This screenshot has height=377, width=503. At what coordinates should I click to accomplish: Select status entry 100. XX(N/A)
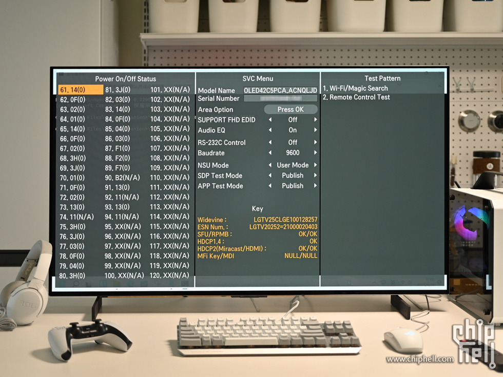[124, 276]
